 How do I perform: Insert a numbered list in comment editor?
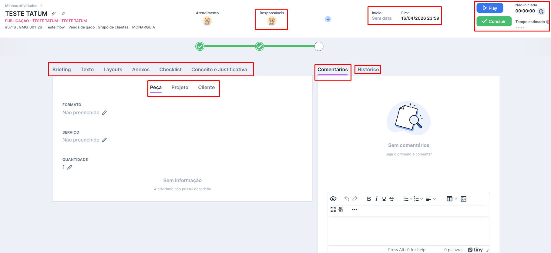pyautogui.click(x=416, y=199)
